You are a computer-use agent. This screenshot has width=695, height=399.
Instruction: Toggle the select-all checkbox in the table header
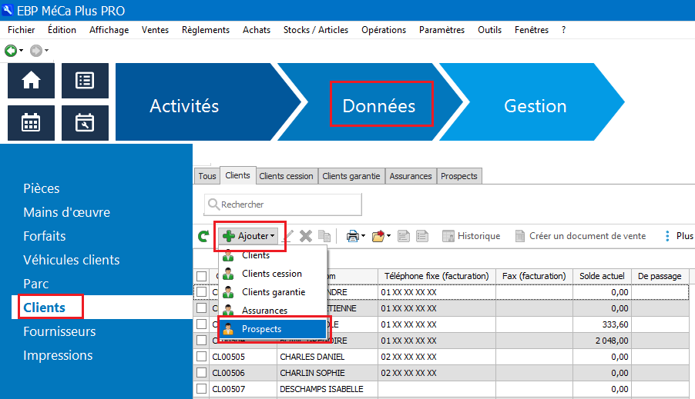point(202,276)
